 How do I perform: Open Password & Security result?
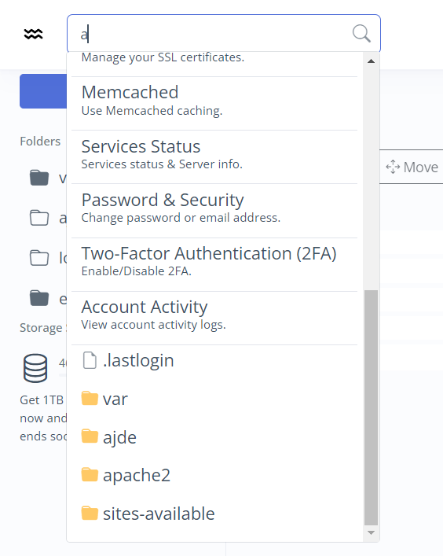pos(214,208)
